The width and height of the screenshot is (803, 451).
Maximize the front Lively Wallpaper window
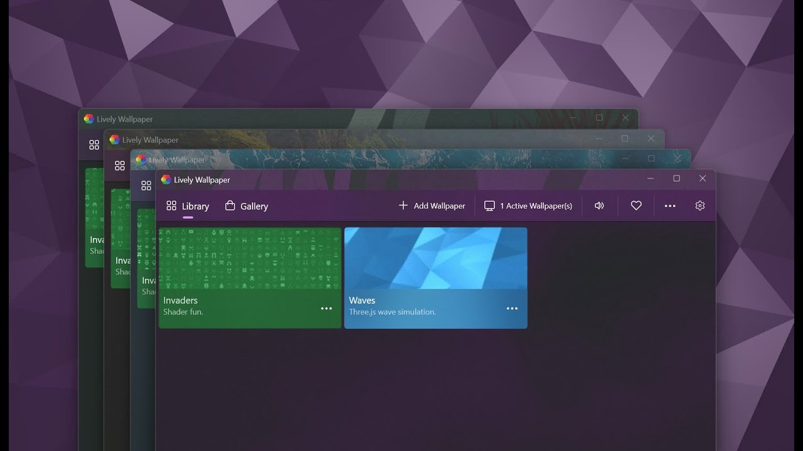676,179
